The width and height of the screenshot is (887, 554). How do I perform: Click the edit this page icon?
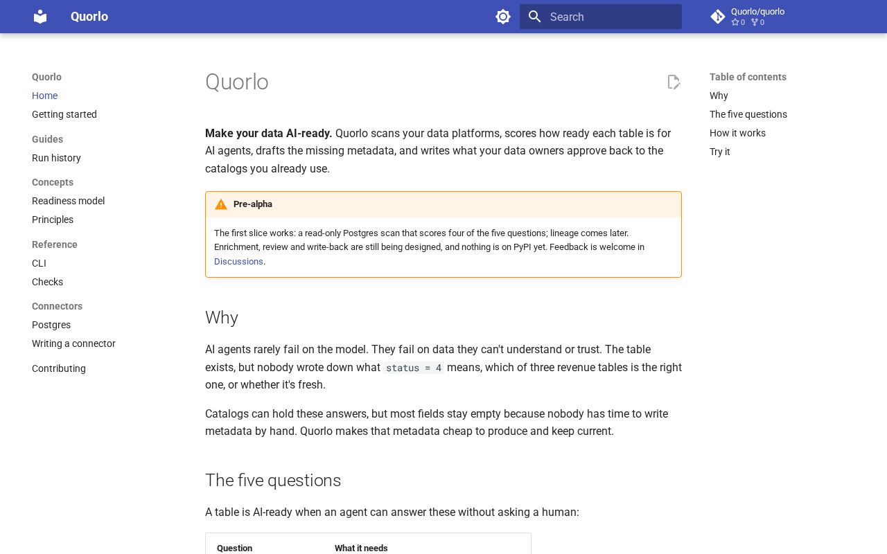pos(674,82)
